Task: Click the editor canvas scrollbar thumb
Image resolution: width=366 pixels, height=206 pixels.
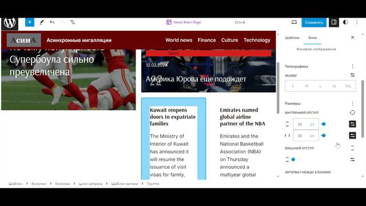Action: 278,88
